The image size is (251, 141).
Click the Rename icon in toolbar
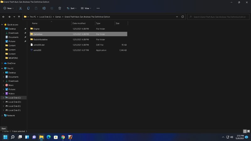pyautogui.click(x=44, y=8)
